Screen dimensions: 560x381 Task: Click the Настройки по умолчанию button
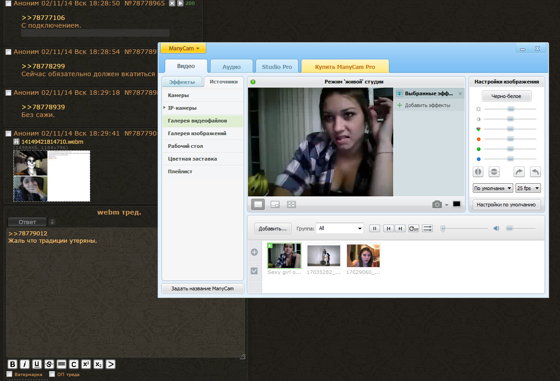click(x=506, y=205)
